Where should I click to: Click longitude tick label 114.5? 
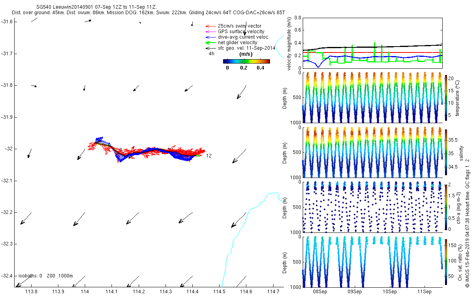pos(219,292)
